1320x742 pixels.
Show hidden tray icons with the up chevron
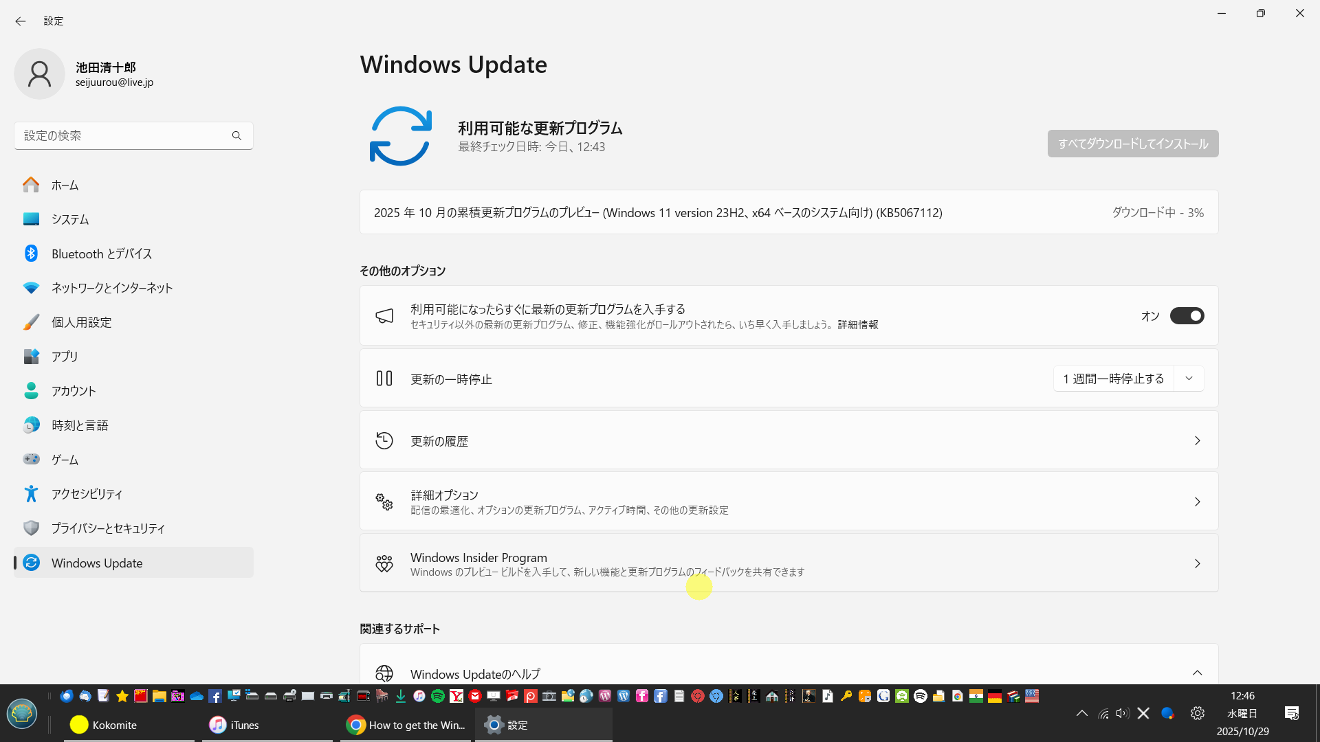(1082, 714)
